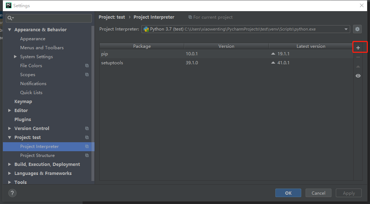
Task: Open the Scopes settings page
Action: [x=28, y=75]
